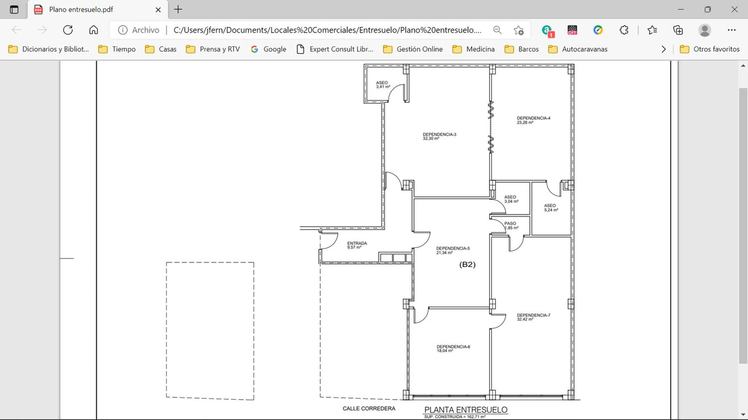Expand the bookmarks overflow chevron
Screen dimensions: 748x420
pos(664,49)
